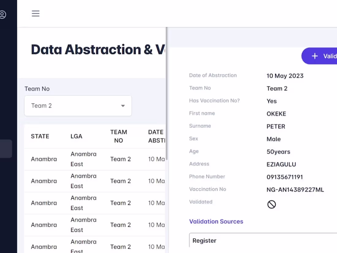Viewport: 337px width, 253px height.
Task: Sort by the STATE column header
Action: click(x=40, y=136)
